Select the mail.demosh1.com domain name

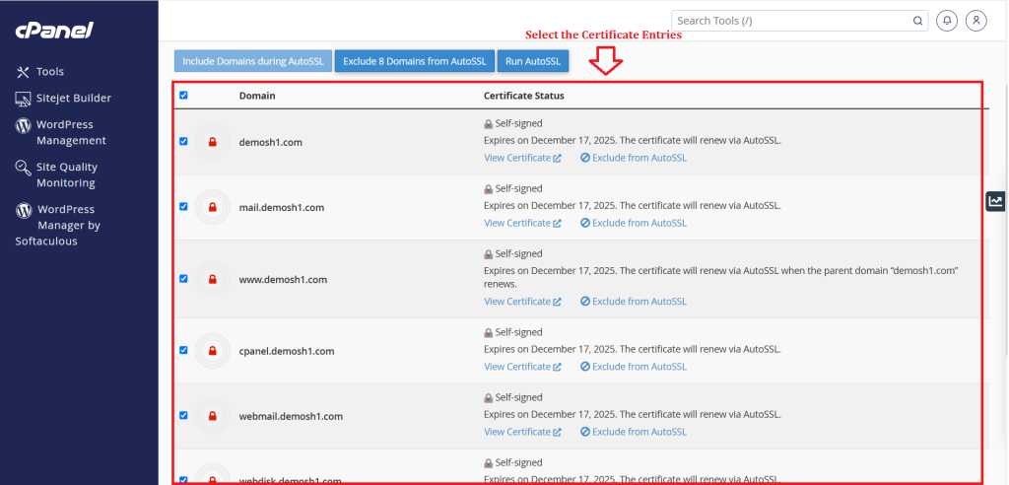(x=281, y=207)
